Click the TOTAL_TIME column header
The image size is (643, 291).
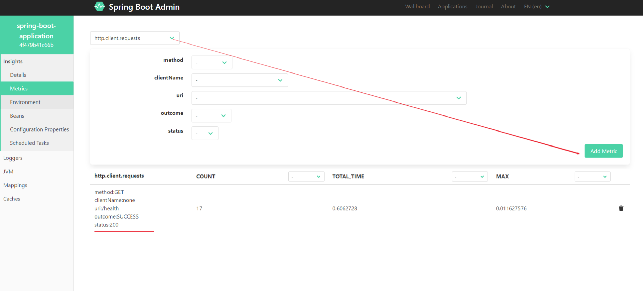348,176
